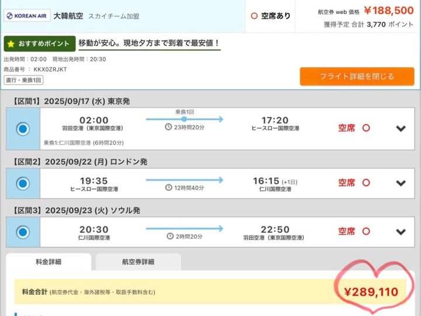The width and height of the screenshot is (421, 316).
Task: Click the ¥289,110 total price
Action: [371, 291]
